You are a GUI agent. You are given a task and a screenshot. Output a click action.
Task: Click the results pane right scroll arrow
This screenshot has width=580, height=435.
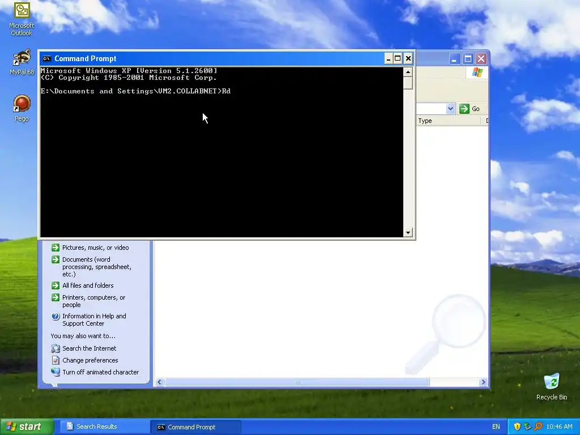[483, 382]
